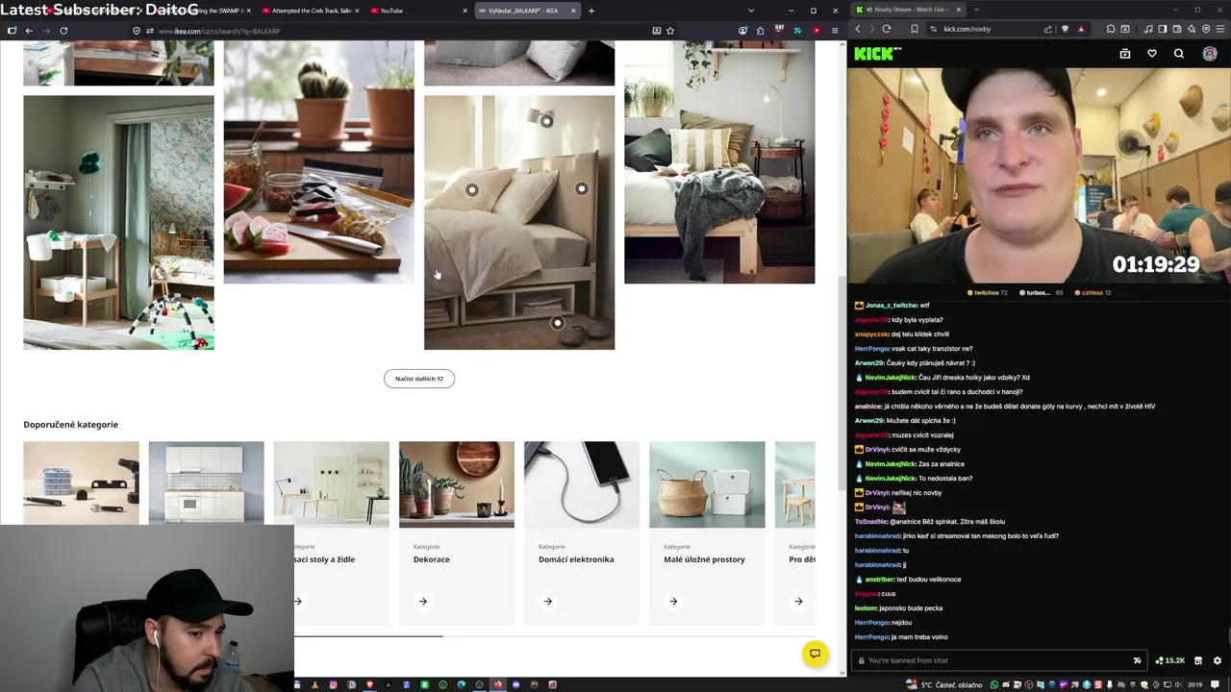This screenshot has width=1231, height=692.
Task: Open the arrow under Malé úložné prostory
Action: pos(673,602)
